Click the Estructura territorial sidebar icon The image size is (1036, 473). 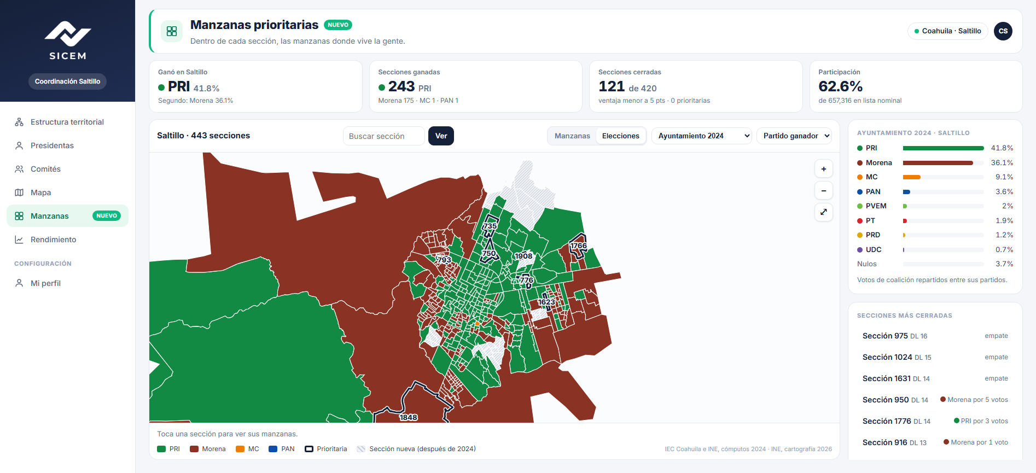point(19,122)
